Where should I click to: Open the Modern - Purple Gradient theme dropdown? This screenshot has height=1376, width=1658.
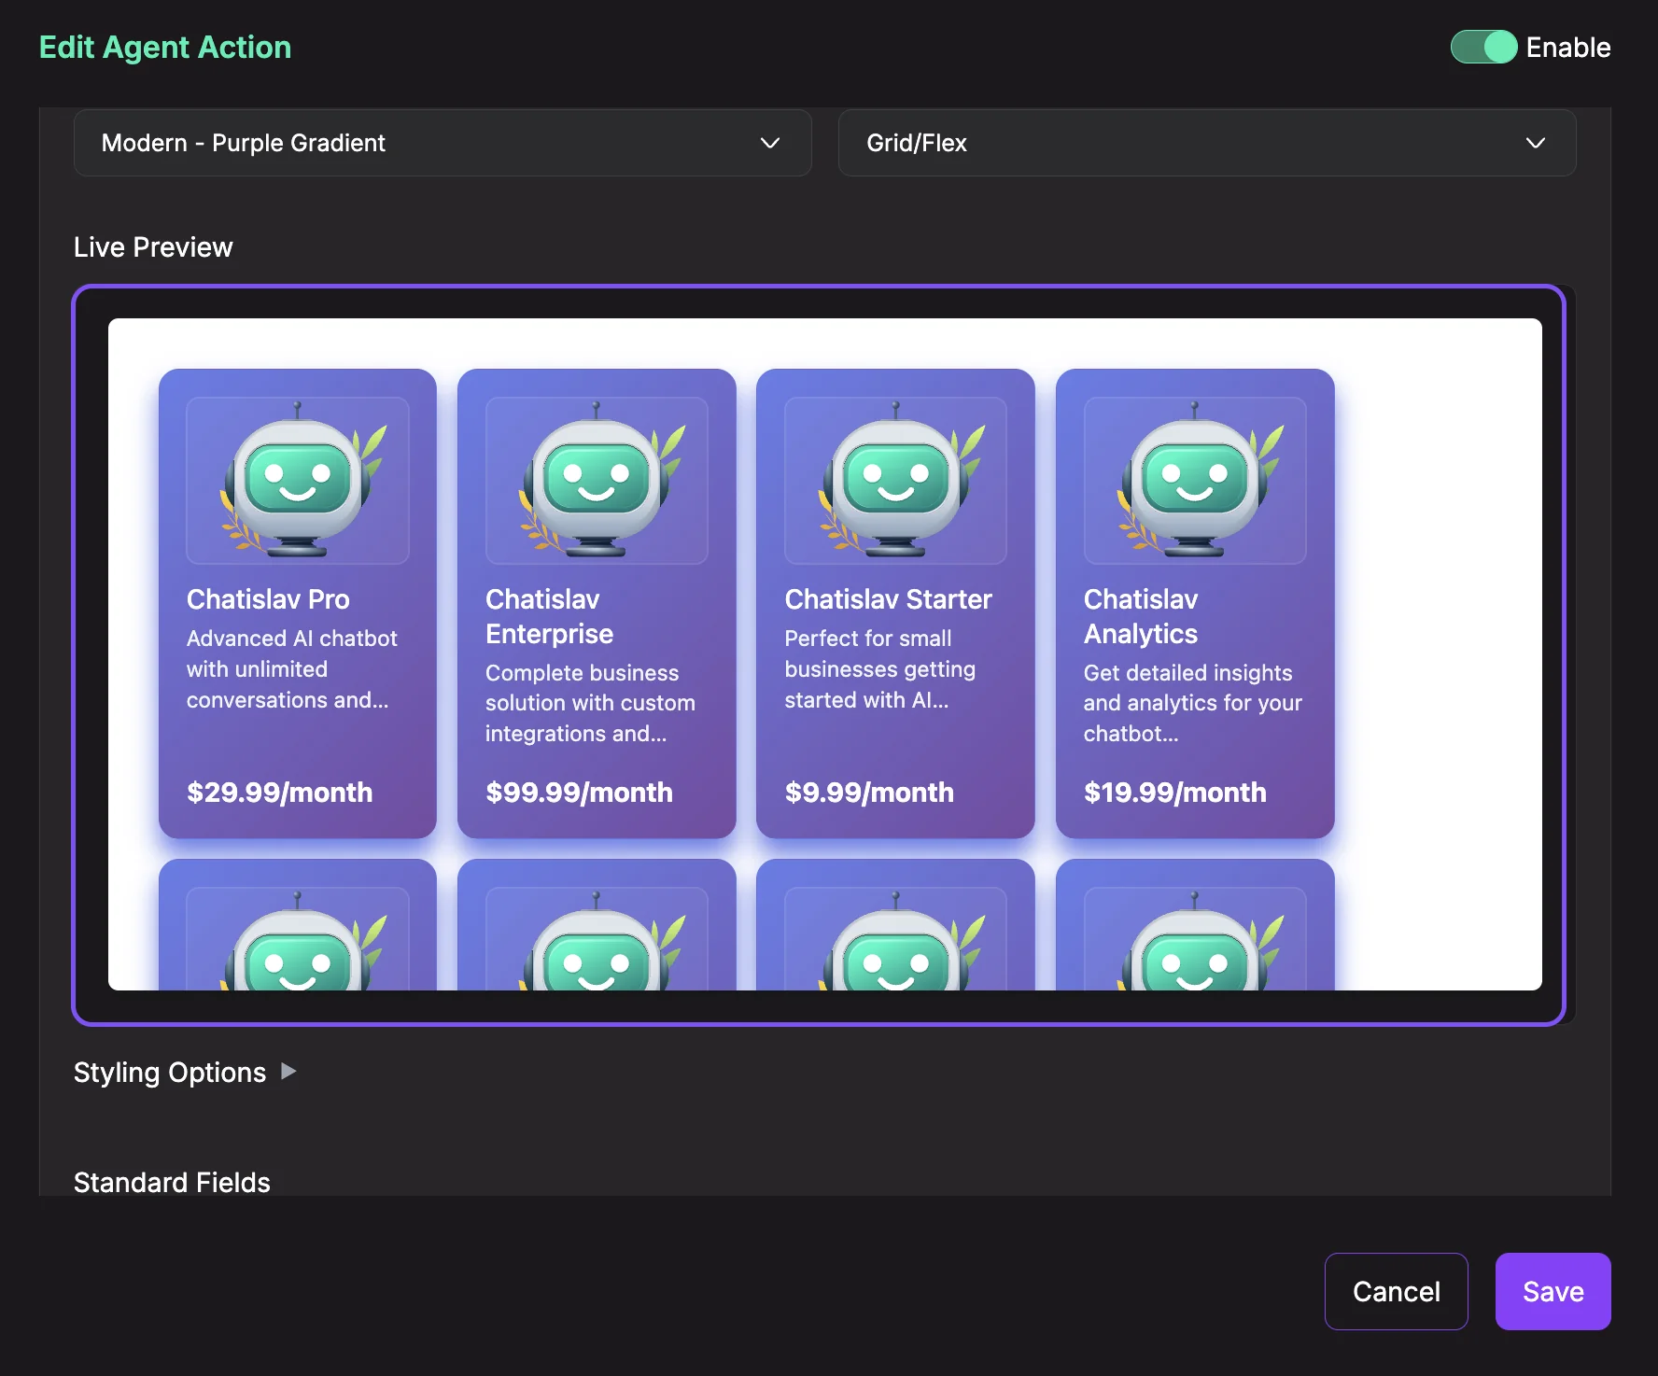[x=442, y=143]
